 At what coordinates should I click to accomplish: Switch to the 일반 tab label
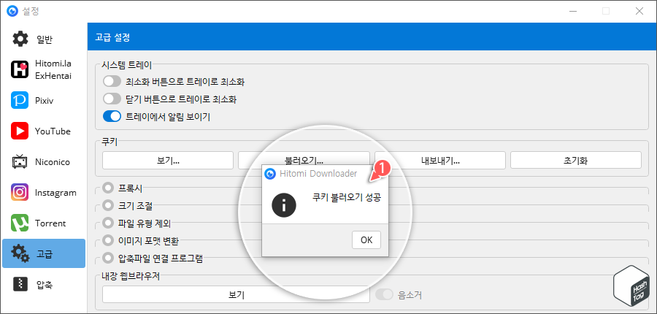pos(45,39)
